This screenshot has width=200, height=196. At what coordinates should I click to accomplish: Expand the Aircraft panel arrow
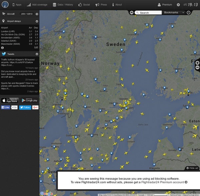click(x=37, y=14)
